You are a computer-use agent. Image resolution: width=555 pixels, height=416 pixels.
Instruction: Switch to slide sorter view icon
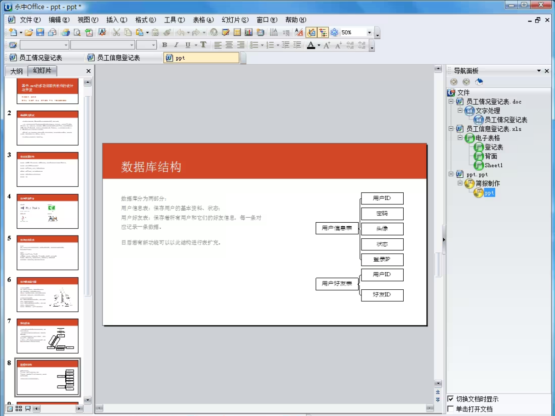(19, 408)
